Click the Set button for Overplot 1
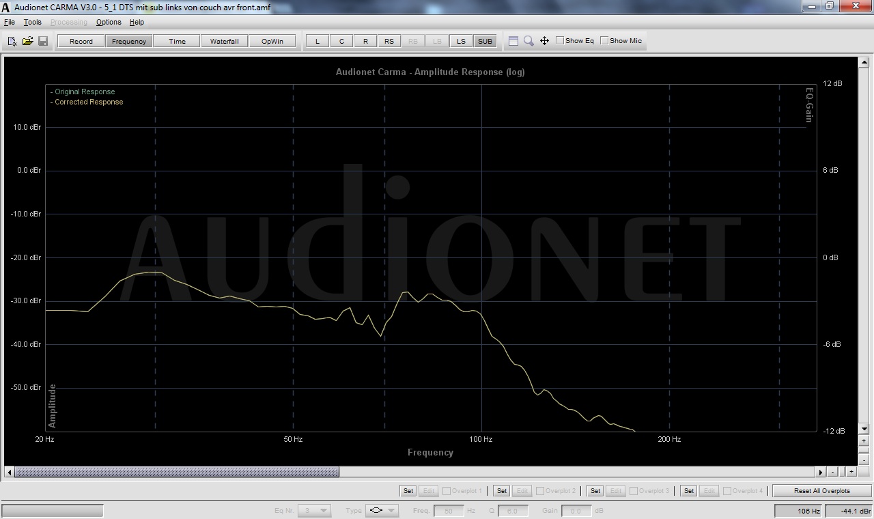 408,491
